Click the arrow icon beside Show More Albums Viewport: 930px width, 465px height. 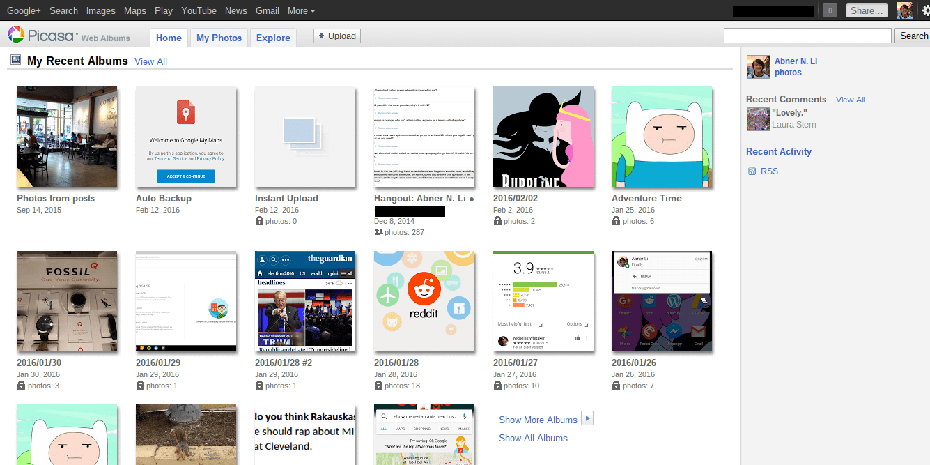pos(587,418)
